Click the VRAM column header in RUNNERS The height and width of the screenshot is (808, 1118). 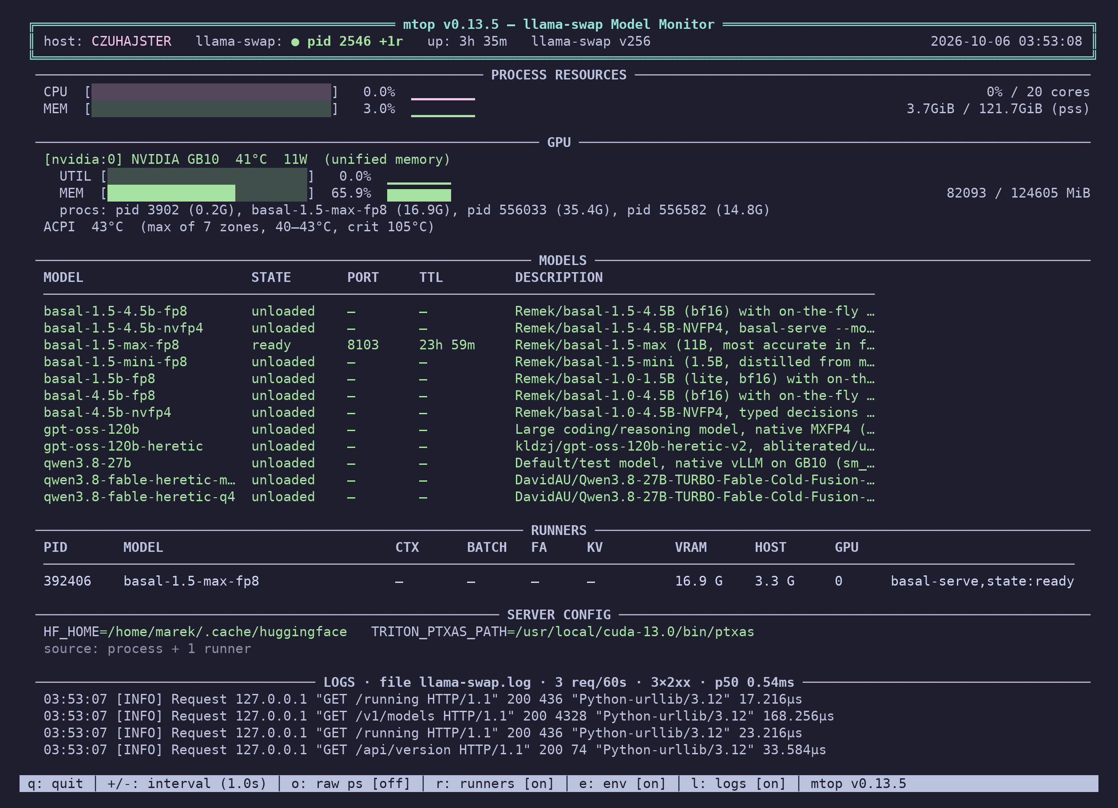coord(690,548)
